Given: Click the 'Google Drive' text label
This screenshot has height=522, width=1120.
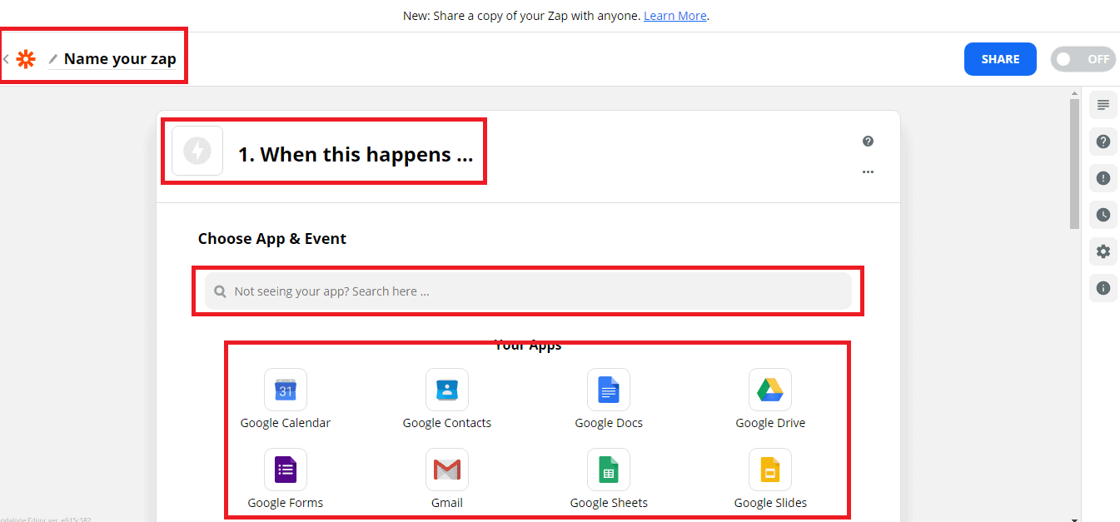Looking at the screenshot, I should pyautogui.click(x=770, y=423).
